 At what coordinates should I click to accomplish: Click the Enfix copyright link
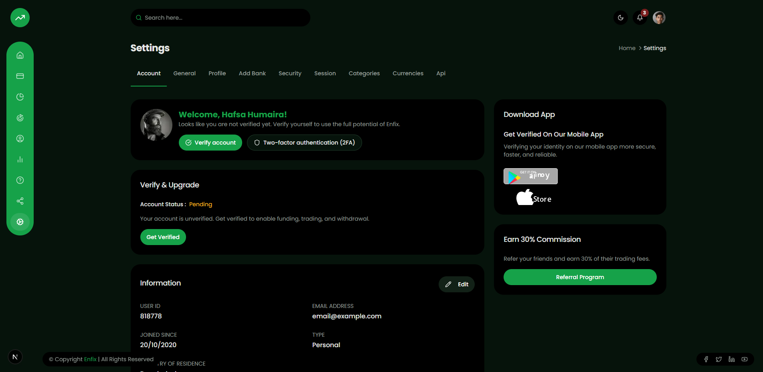click(x=90, y=359)
